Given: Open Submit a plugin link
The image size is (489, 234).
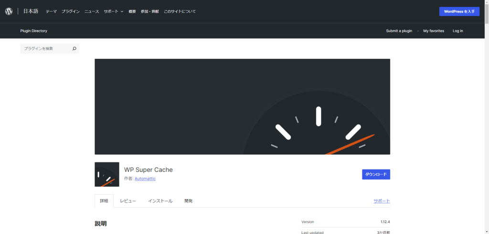Looking at the screenshot, I should pyautogui.click(x=399, y=31).
